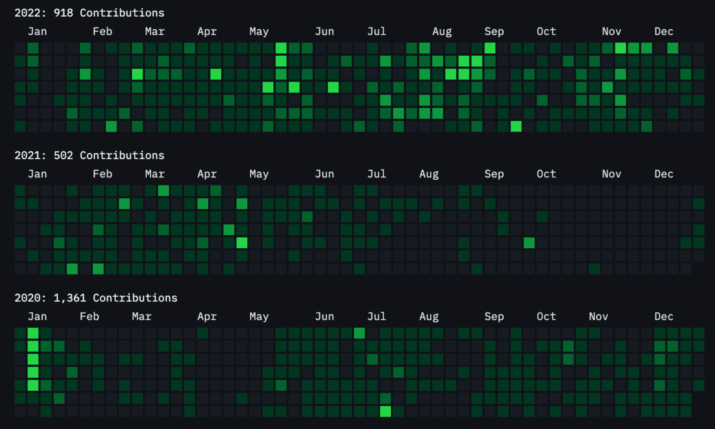The height and width of the screenshot is (429, 715).
Task: Click the Mar label in the 2021 graph
Action: click(x=154, y=175)
